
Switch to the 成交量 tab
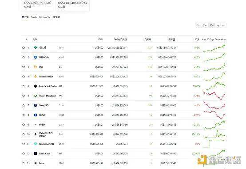pos(56,17)
